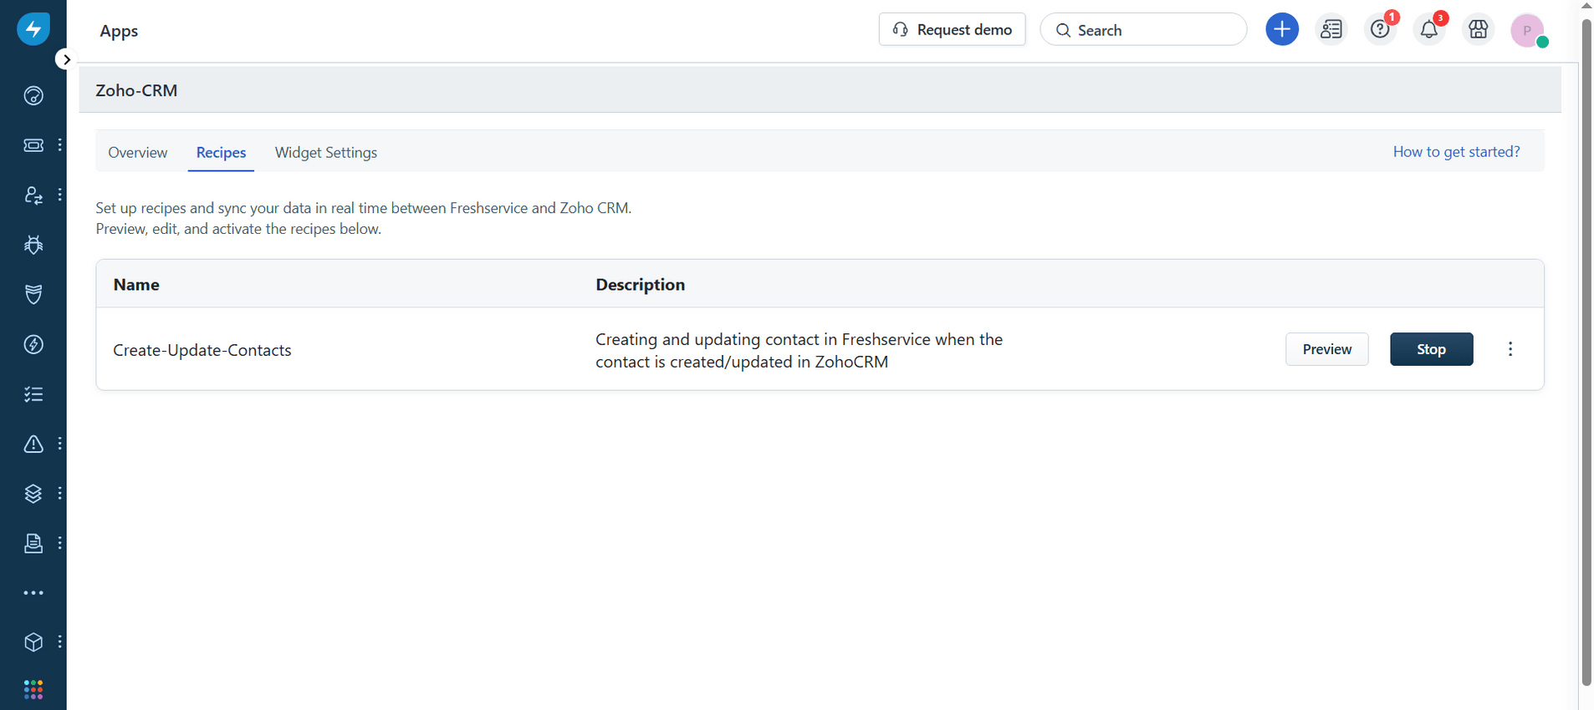1594x710 pixels.
Task: Open the circled lightning icon in sidebar
Action: [x=33, y=344]
